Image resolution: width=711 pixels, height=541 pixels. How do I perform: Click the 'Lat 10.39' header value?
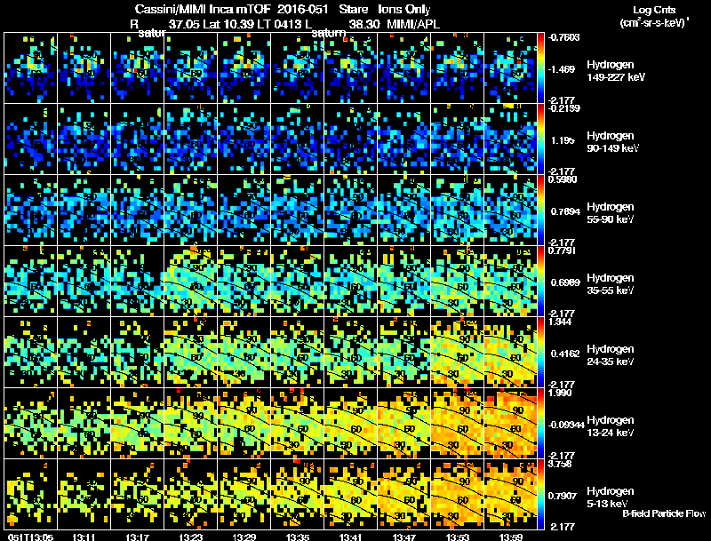tap(228, 24)
